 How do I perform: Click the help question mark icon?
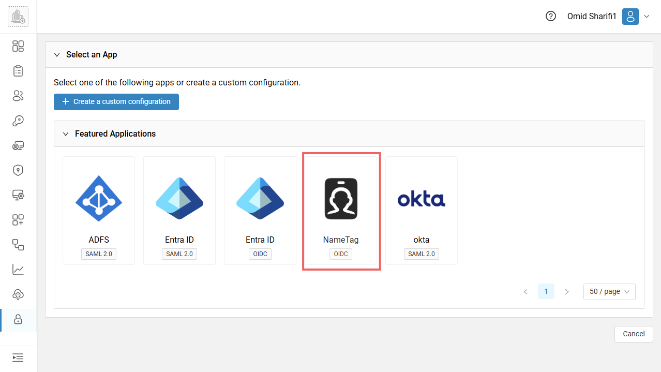(551, 16)
